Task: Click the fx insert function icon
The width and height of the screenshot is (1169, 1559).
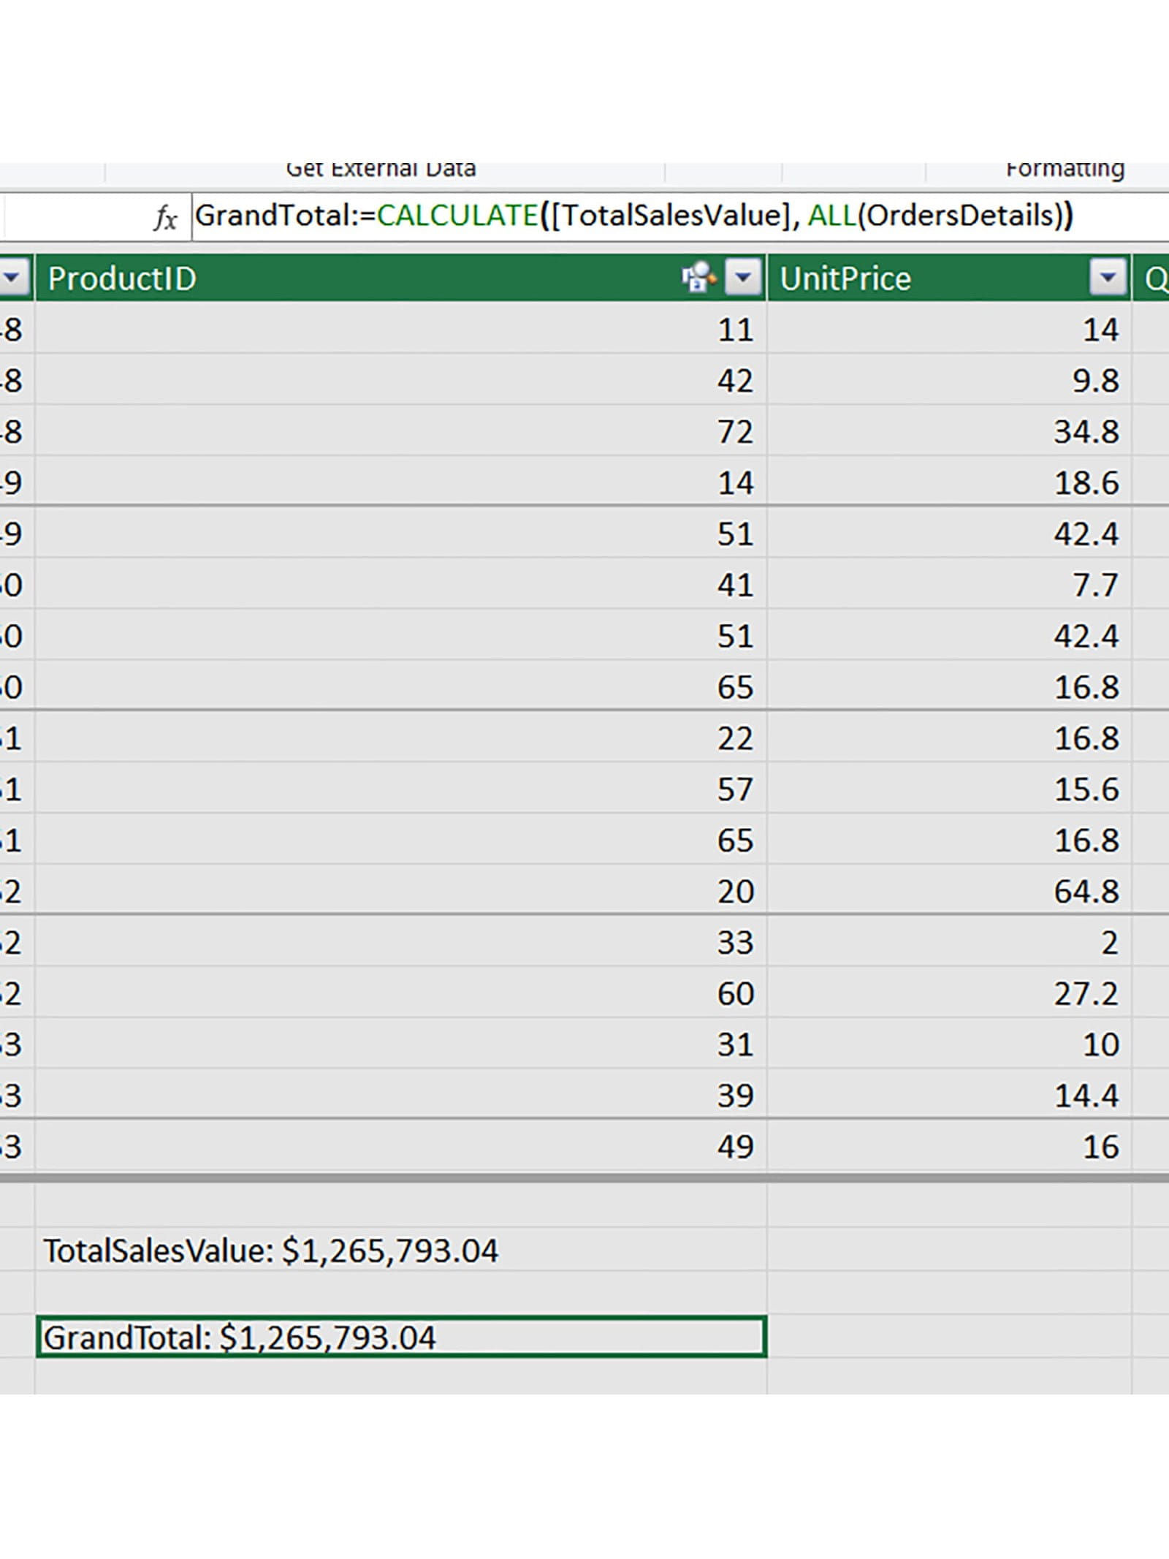Action: [x=166, y=217]
